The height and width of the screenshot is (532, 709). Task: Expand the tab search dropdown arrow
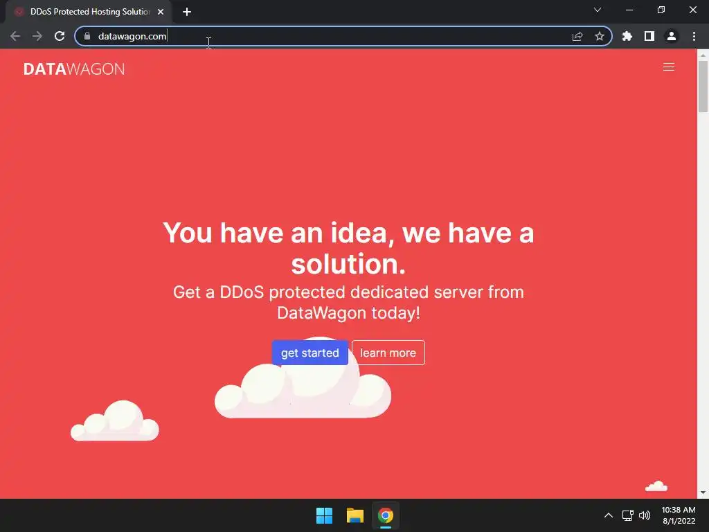598,10
